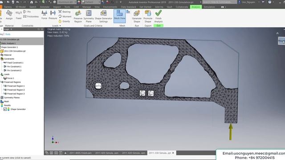Toggle the Shape Generator result checkbox

[5, 109]
